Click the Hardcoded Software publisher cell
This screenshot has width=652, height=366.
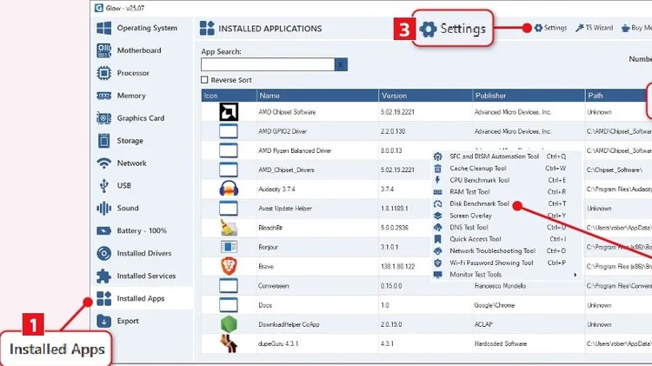click(x=500, y=344)
